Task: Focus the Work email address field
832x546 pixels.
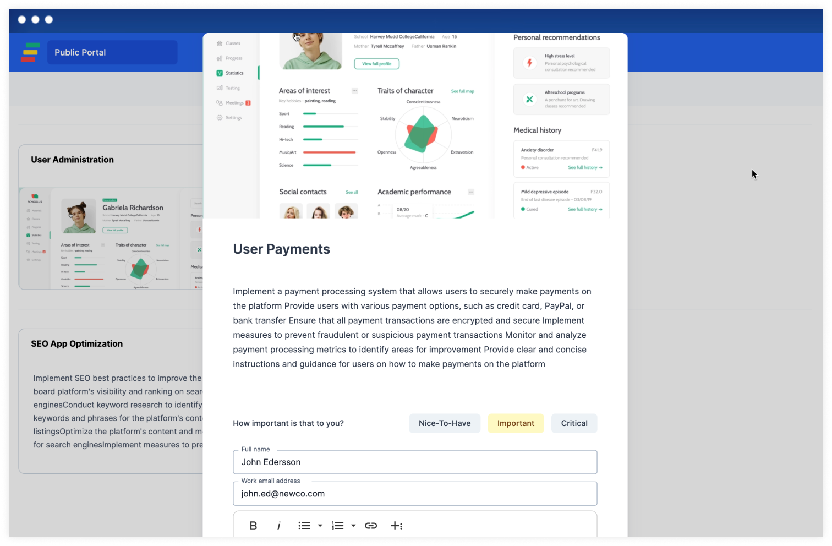Action: 415,494
